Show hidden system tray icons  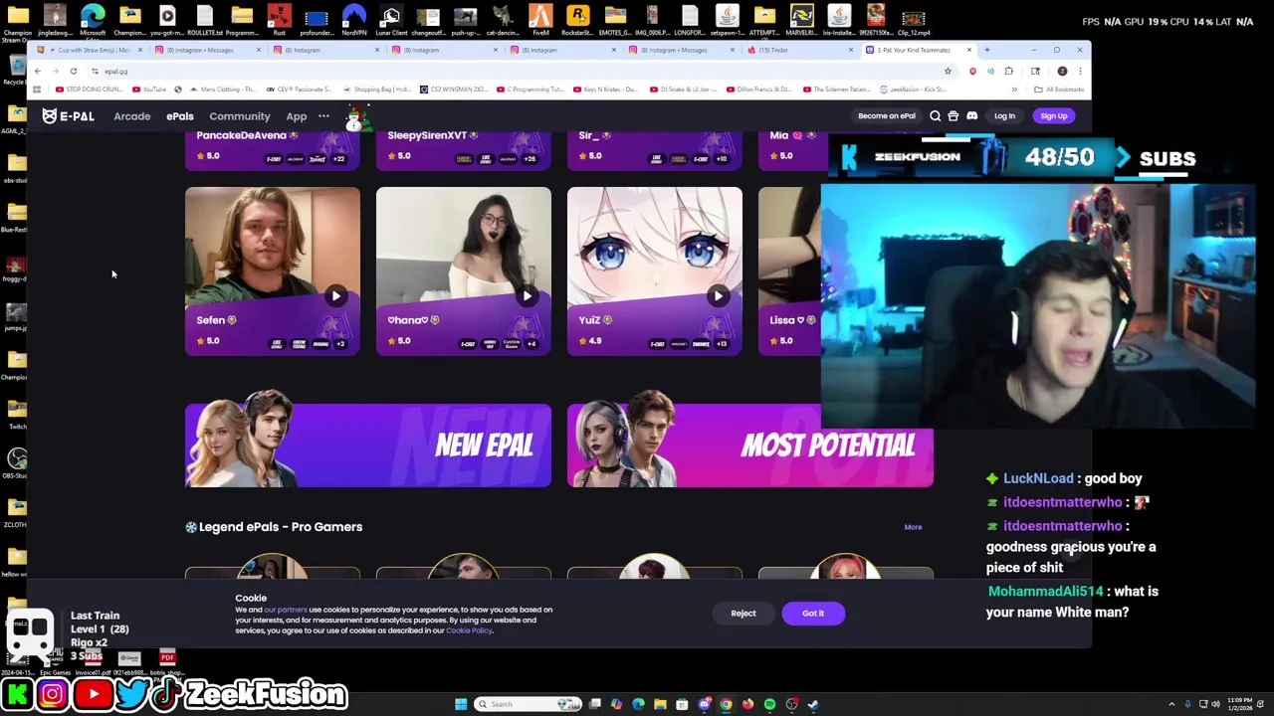click(1171, 704)
